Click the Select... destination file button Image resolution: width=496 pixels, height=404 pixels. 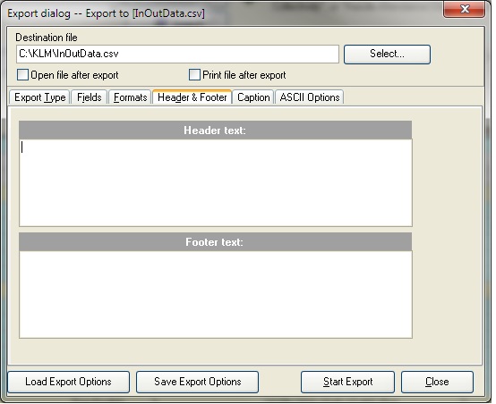pyautogui.click(x=387, y=54)
